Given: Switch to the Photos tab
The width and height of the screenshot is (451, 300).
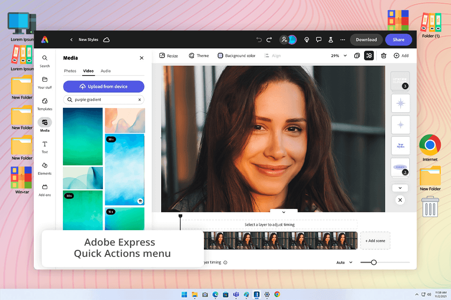Looking at the screenshot, I should (x=70, y=71).
